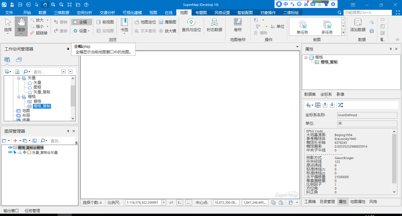Image resolution: width=402 pixels, height=216 pixels.
Task: Open the 卷帘 map swipe tool
Action: pos(237,22)
